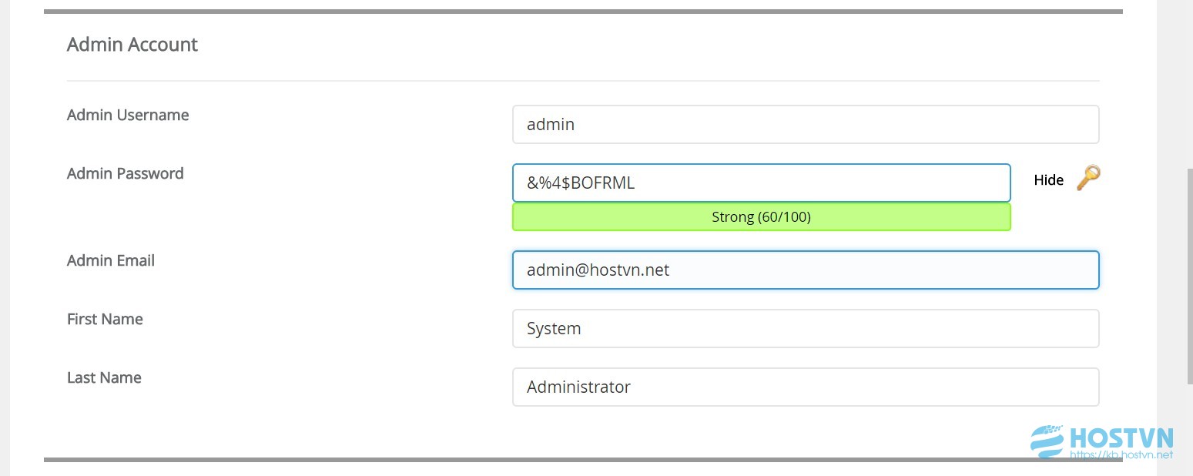Screen dimensions: 1193x476
Task: Click the Admin Account section heading
Action: pyautogui.click(x=132, y=45)
